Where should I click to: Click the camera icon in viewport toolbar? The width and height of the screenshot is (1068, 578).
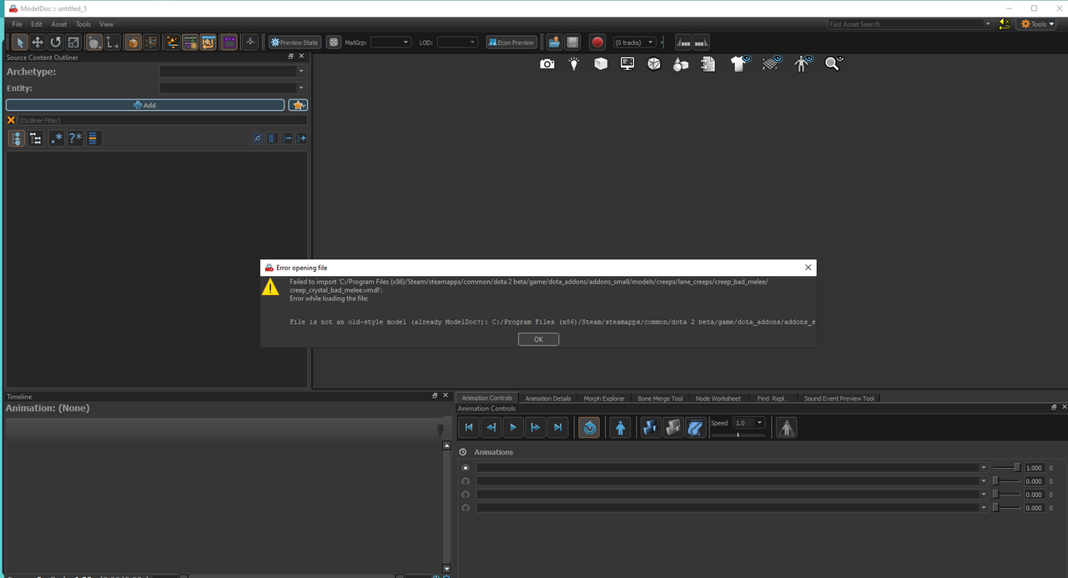(547, 63)
